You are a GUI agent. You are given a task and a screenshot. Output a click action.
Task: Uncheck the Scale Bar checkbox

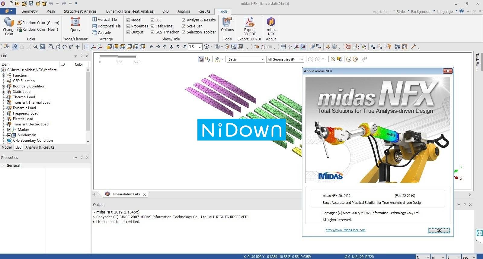pyautogui.click(x=184, y=26)
